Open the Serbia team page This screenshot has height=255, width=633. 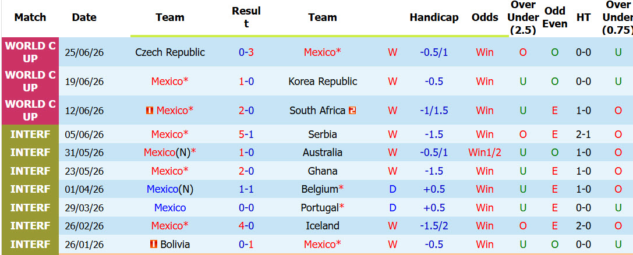coord(323,134)
